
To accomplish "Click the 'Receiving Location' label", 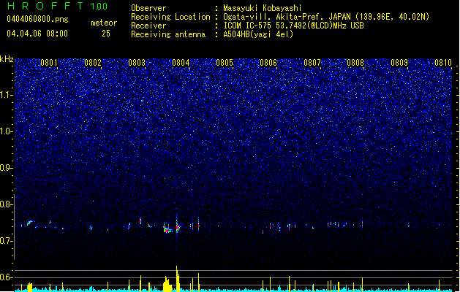I will point(170,17).
